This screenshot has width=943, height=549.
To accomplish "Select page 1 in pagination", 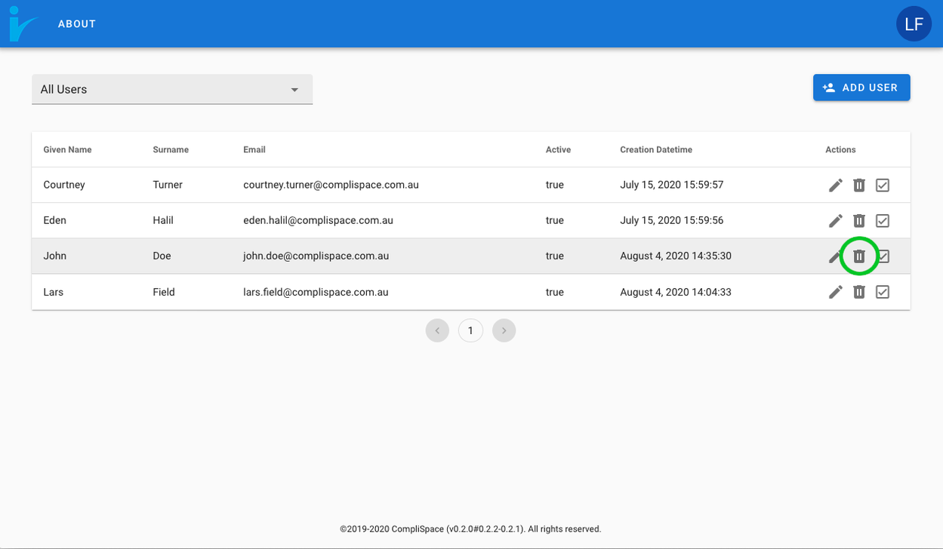I will pyautogui.click(x=470, y=330).
